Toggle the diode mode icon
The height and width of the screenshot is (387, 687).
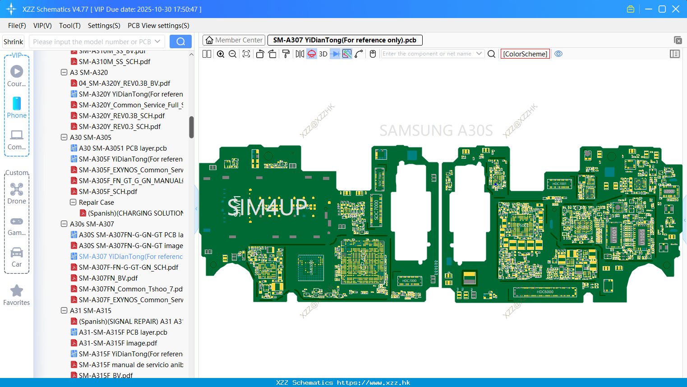pyautogui.click(x=335, y=54)
